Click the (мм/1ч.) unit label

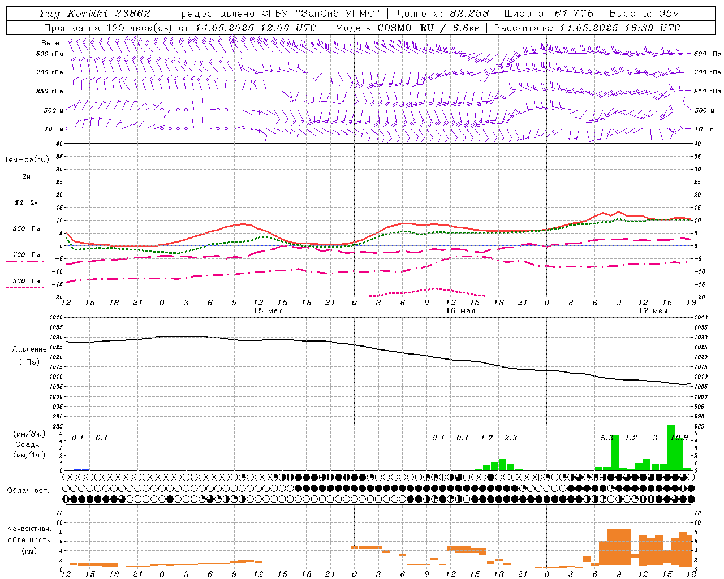(x=29, y=455)
